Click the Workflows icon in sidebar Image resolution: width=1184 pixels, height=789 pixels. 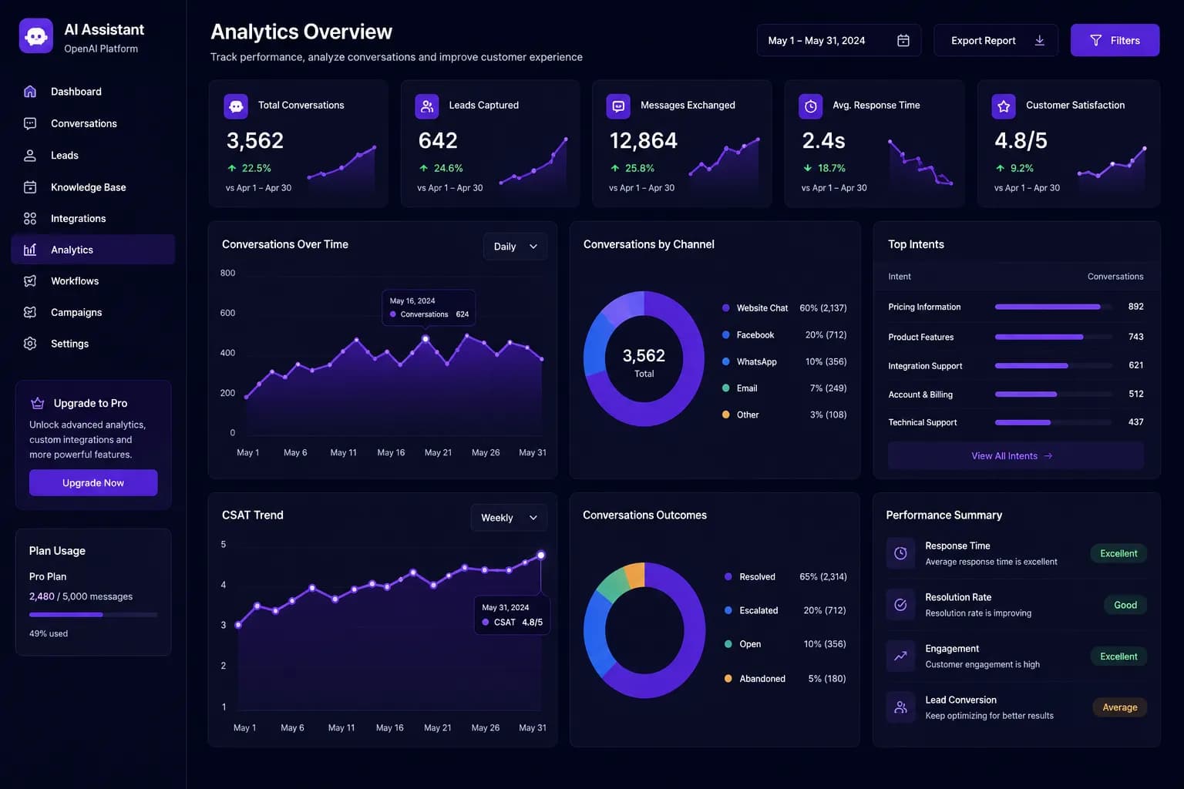pyautogui.click(x=30, y=281)
